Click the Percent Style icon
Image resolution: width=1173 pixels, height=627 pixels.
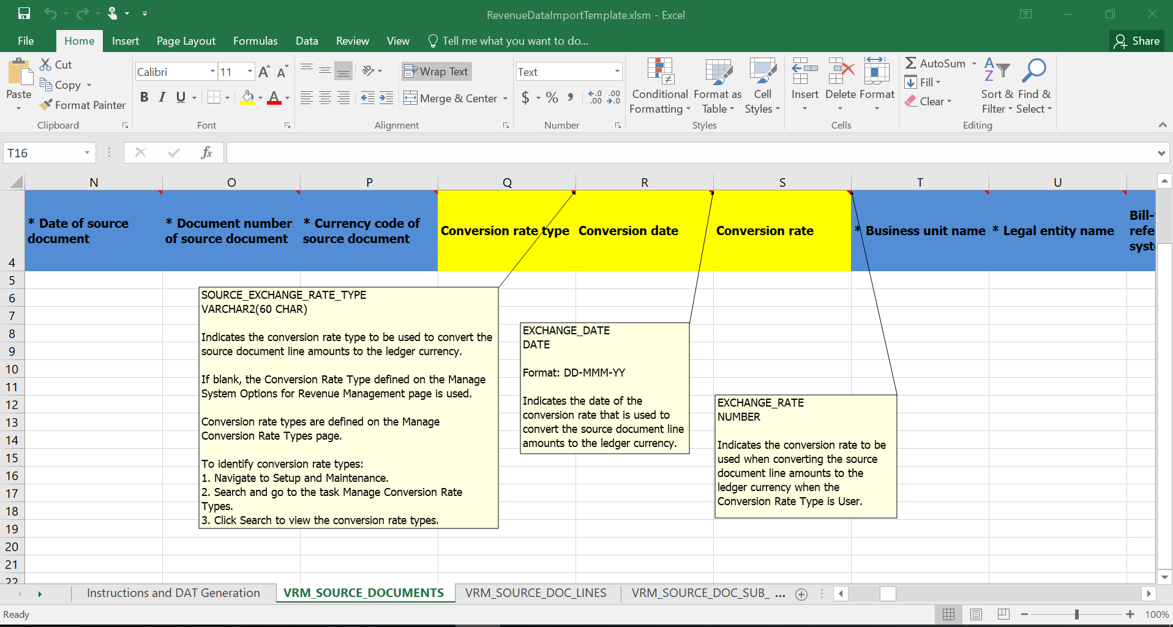point(552,98)
